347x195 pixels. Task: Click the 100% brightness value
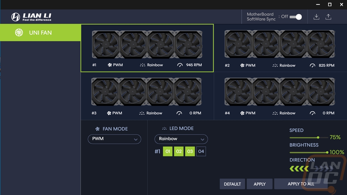(x=337, y=152)
